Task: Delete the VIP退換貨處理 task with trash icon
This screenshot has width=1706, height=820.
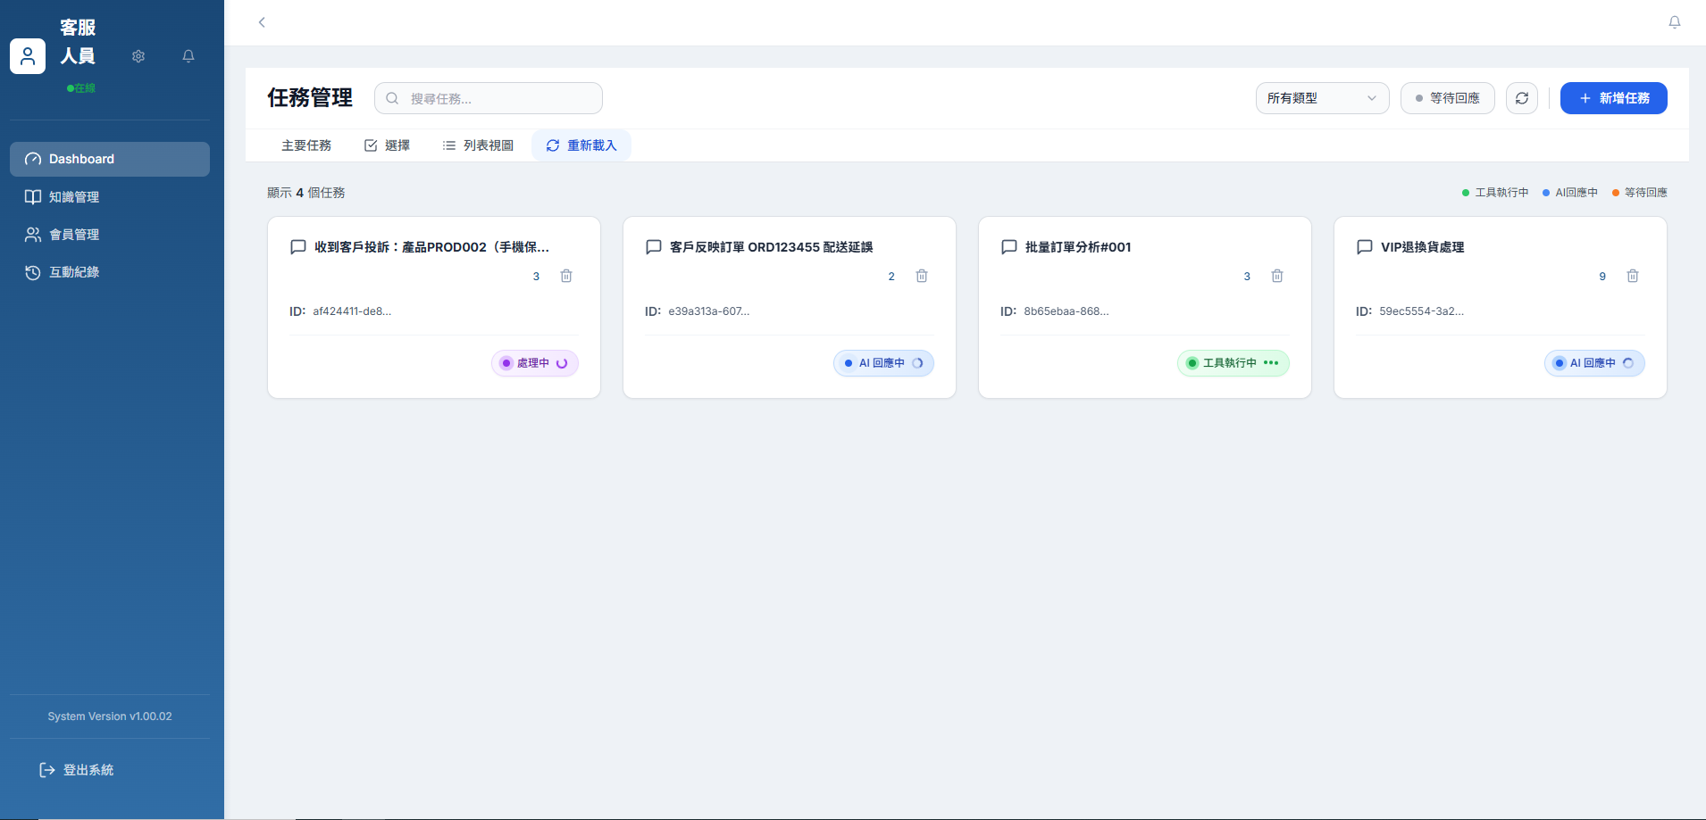Action: point(1632,276)
